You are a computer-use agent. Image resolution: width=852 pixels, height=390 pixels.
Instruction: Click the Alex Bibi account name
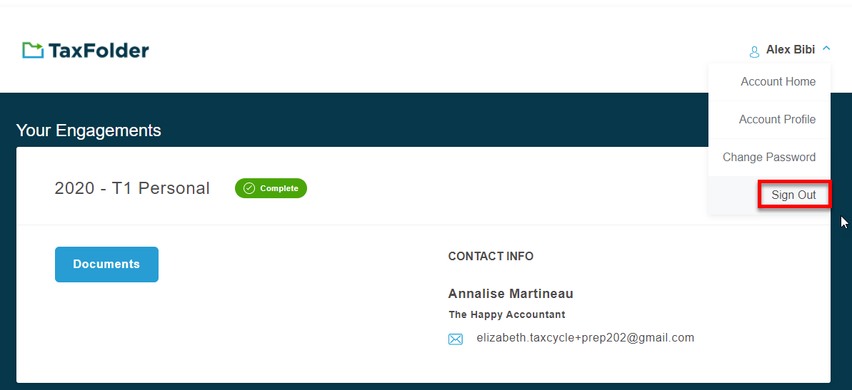click(x=791, y=50)
